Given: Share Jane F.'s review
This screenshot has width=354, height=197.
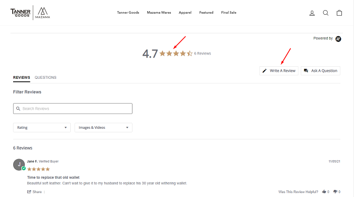Looking at the screenshot, I should pyautogui.click(x=34, y=192).
